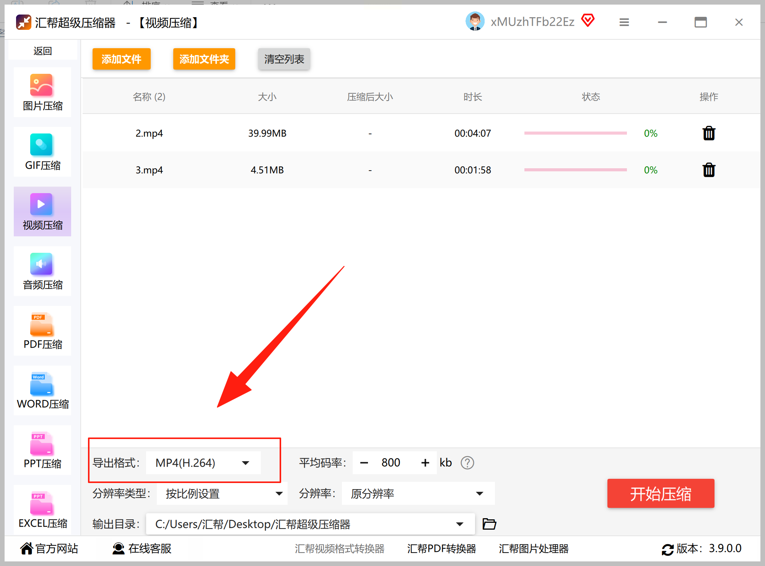Image resolution: width=765 pixels, height=566 pixels.
Task: Select the 视频压缩 tab in sidebar
Action: pyautogui.click(x=42, y=211)
